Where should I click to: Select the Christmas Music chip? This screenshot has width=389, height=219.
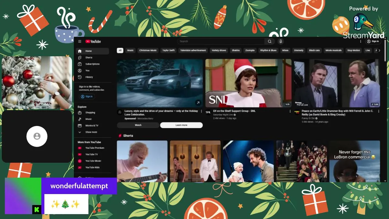[148, 50]
